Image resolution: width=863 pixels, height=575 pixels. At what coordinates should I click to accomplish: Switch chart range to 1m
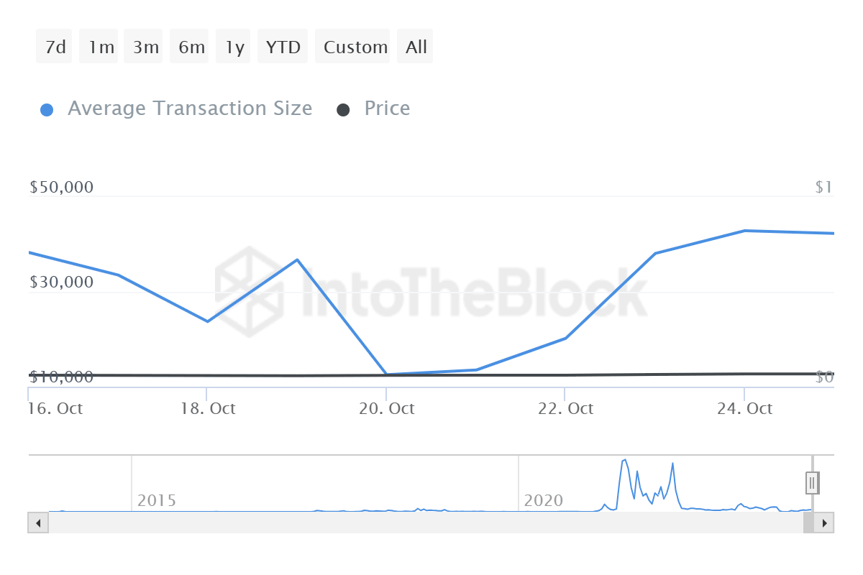pos(101,47)
